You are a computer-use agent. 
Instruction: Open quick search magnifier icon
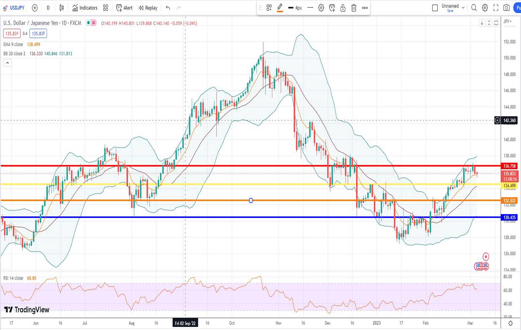click(474, 8)
